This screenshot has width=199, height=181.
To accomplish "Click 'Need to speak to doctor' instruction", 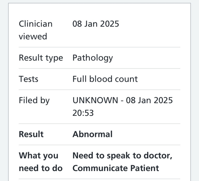I will [122, 156].
